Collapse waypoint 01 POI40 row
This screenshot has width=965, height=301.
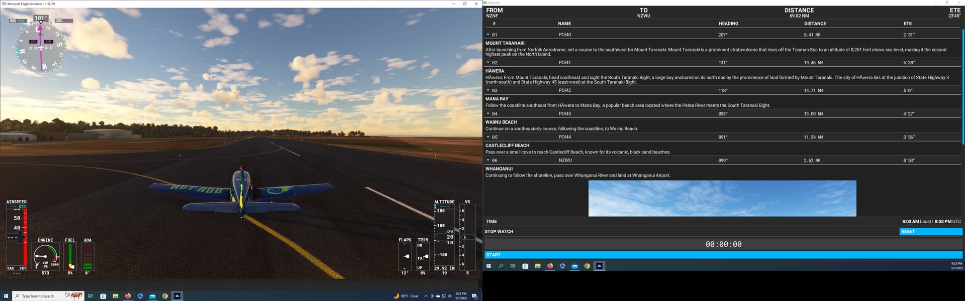[x=488, y=35]
